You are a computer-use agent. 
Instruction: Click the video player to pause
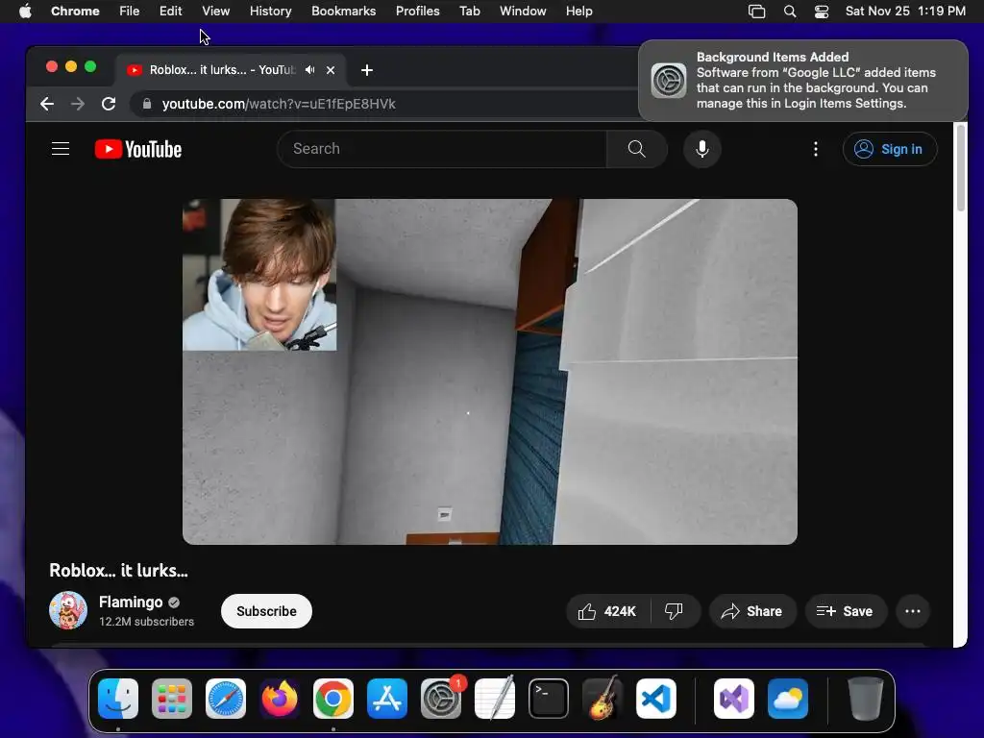point(489,372)
